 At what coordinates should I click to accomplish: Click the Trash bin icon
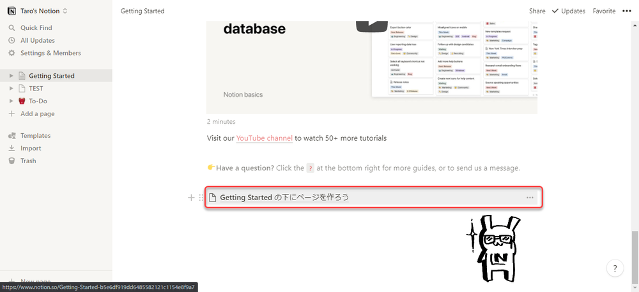point(12,161)
